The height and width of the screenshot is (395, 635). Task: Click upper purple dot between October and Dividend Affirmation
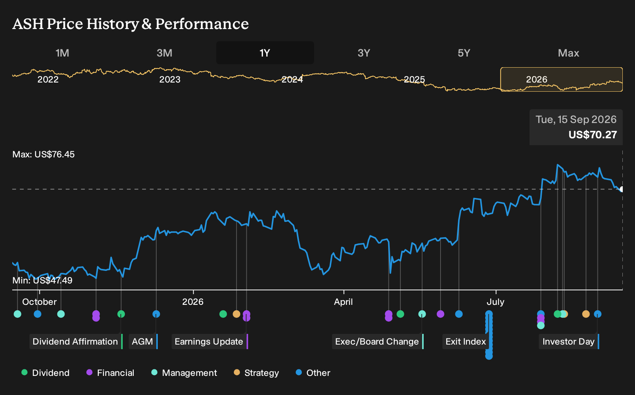pos(96,314)
